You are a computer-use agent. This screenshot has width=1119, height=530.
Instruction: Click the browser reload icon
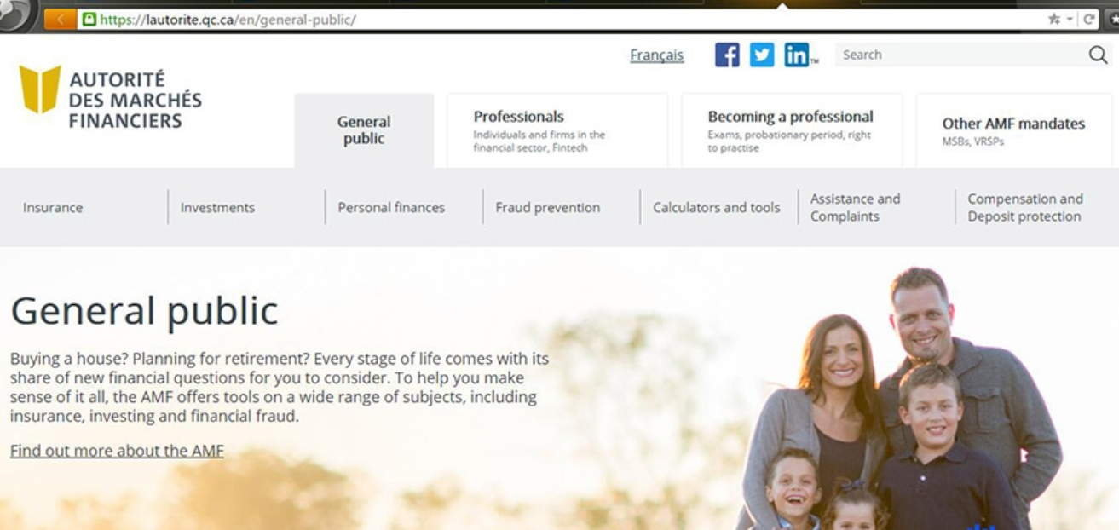pos(1090,20)
